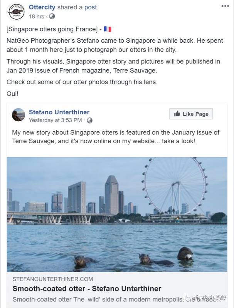Click the "Yesterday at 3:53 PM" timestamp
Screen dimensions: 234x308
(55, 120)
